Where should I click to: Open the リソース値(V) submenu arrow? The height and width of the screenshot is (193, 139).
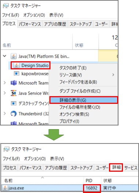[113, 75]
